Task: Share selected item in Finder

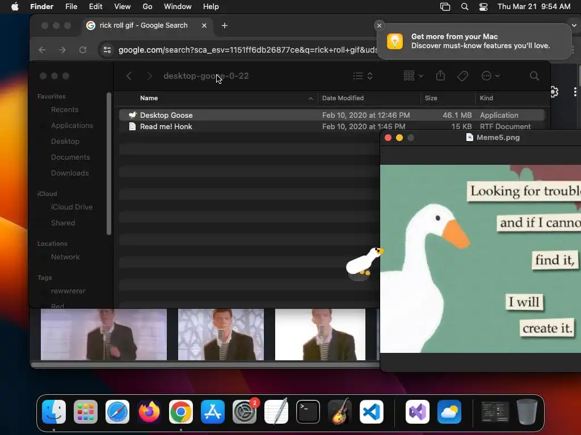Action: click(440, 76)
